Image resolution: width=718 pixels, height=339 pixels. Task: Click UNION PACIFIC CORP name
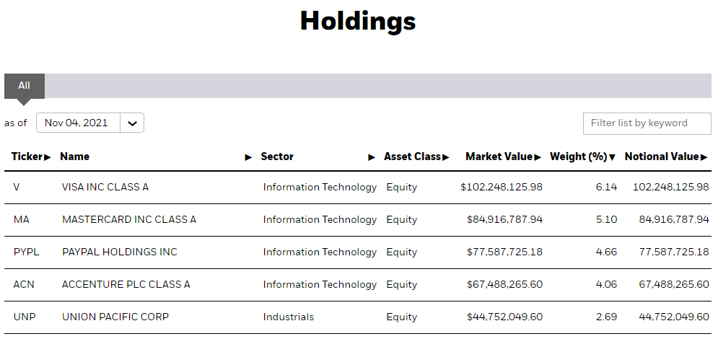[x=115, y=317]
